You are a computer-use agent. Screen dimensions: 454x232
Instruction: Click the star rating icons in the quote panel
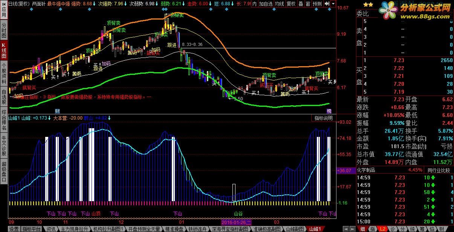point(368,5)
